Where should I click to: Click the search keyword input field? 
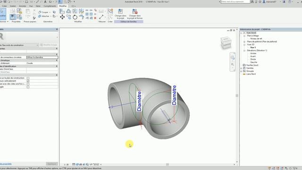tap(235, 1)
